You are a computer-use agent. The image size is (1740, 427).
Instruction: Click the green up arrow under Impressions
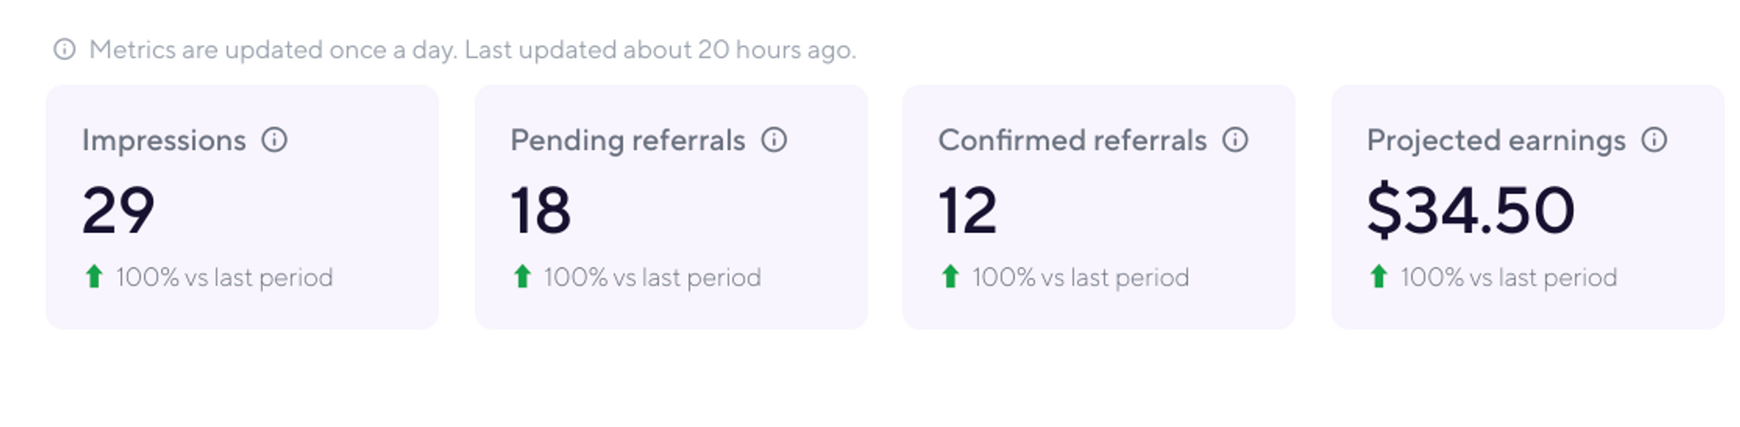(x=94, y=277)
